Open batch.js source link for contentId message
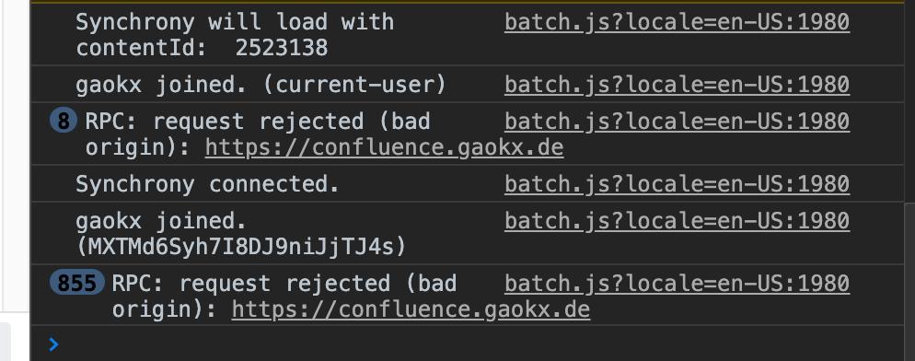The image size is (915, 361). tap(677, 22)
